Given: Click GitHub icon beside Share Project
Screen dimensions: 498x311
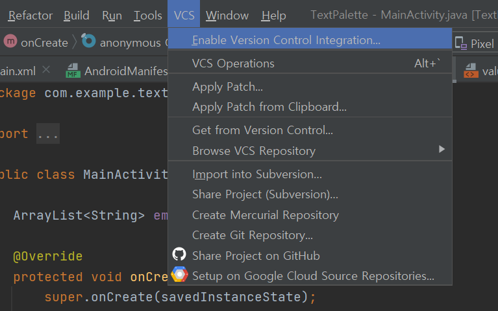Looking at the screenshot, I should pos(179,254).
